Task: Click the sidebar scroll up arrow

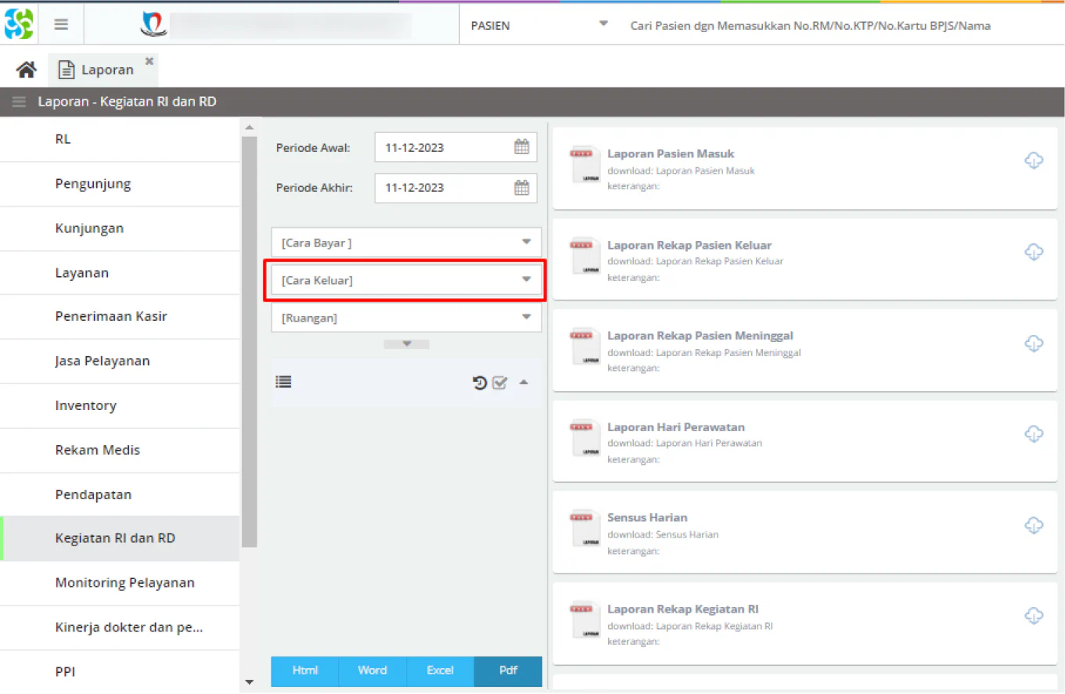Action: coord(249,128)
